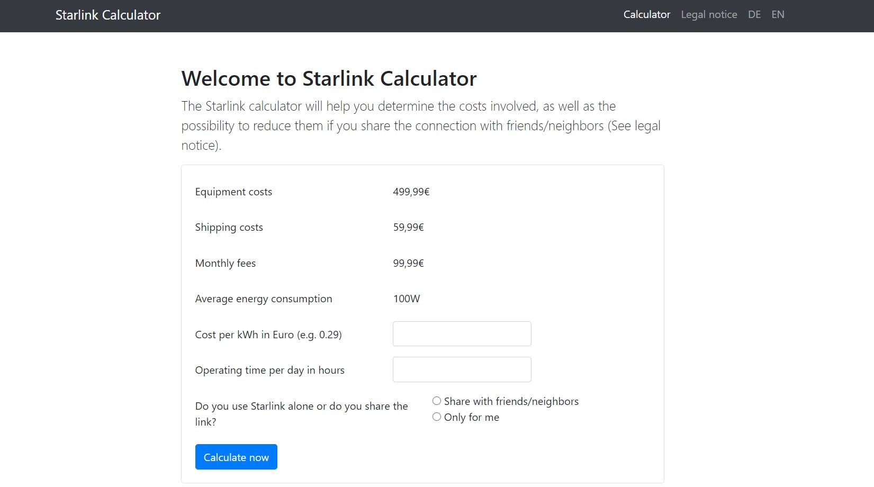This screenshot has width=874, height=487.
Task: Click the question about sharing the link
Action: pos(301,414)
